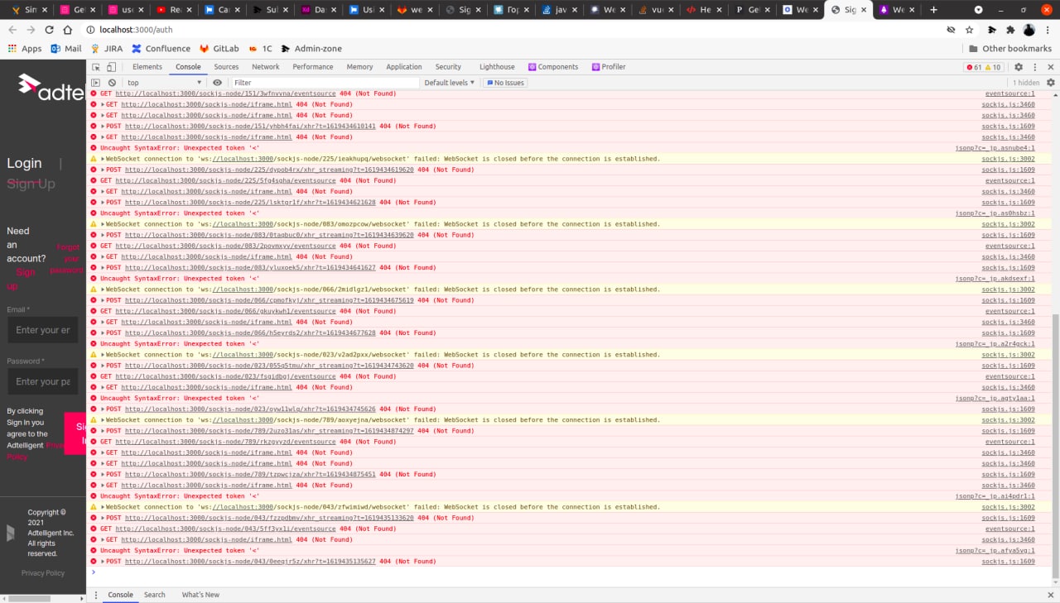Image resolution: width=1060 pixels, height=603 pixels.
Task: Reload the page
Action: [50, 29]
